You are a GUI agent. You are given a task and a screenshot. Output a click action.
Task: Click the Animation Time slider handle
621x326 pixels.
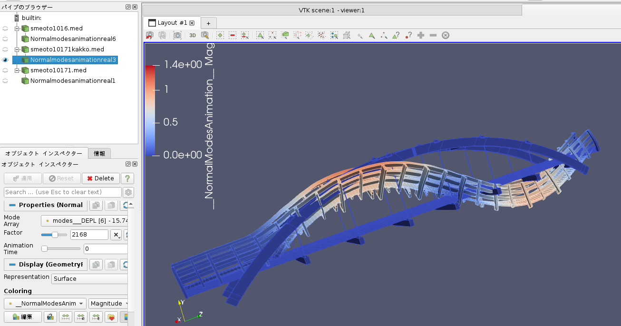pos(44,248)
